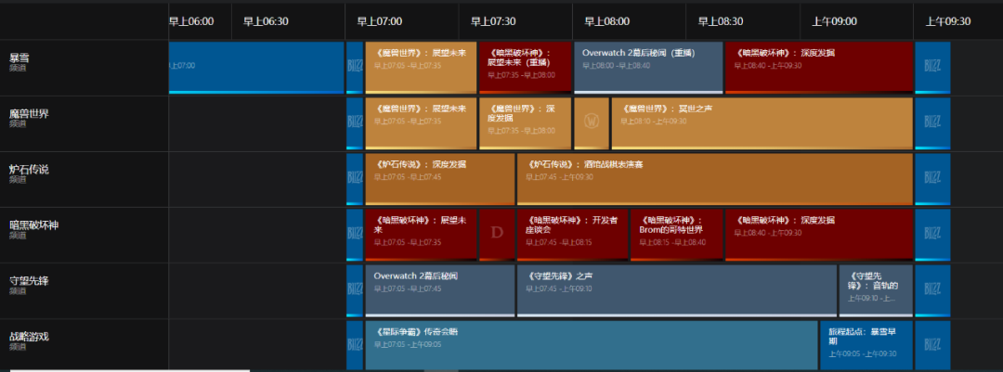Click the horizontal scrollbar thumb at bottom
Viewport: 1003px width, 372px height.
pos(129,370)
